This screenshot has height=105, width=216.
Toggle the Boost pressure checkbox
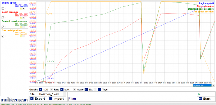click(3, 17)
